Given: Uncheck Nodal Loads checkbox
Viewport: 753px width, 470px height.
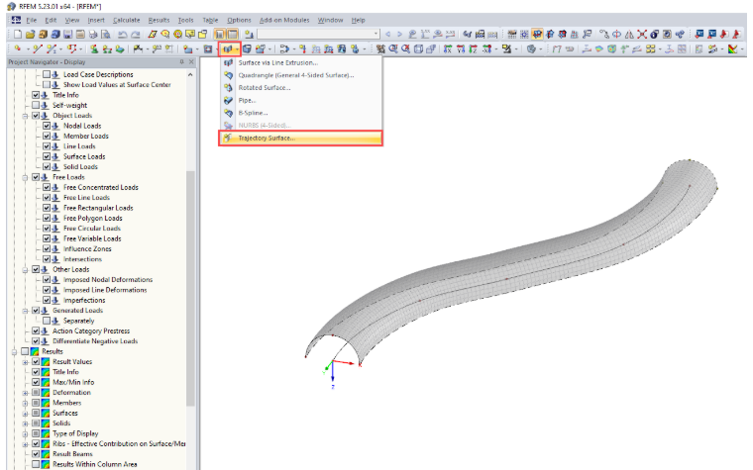Looking at the screenshot, I should click(x=47, y=126).
